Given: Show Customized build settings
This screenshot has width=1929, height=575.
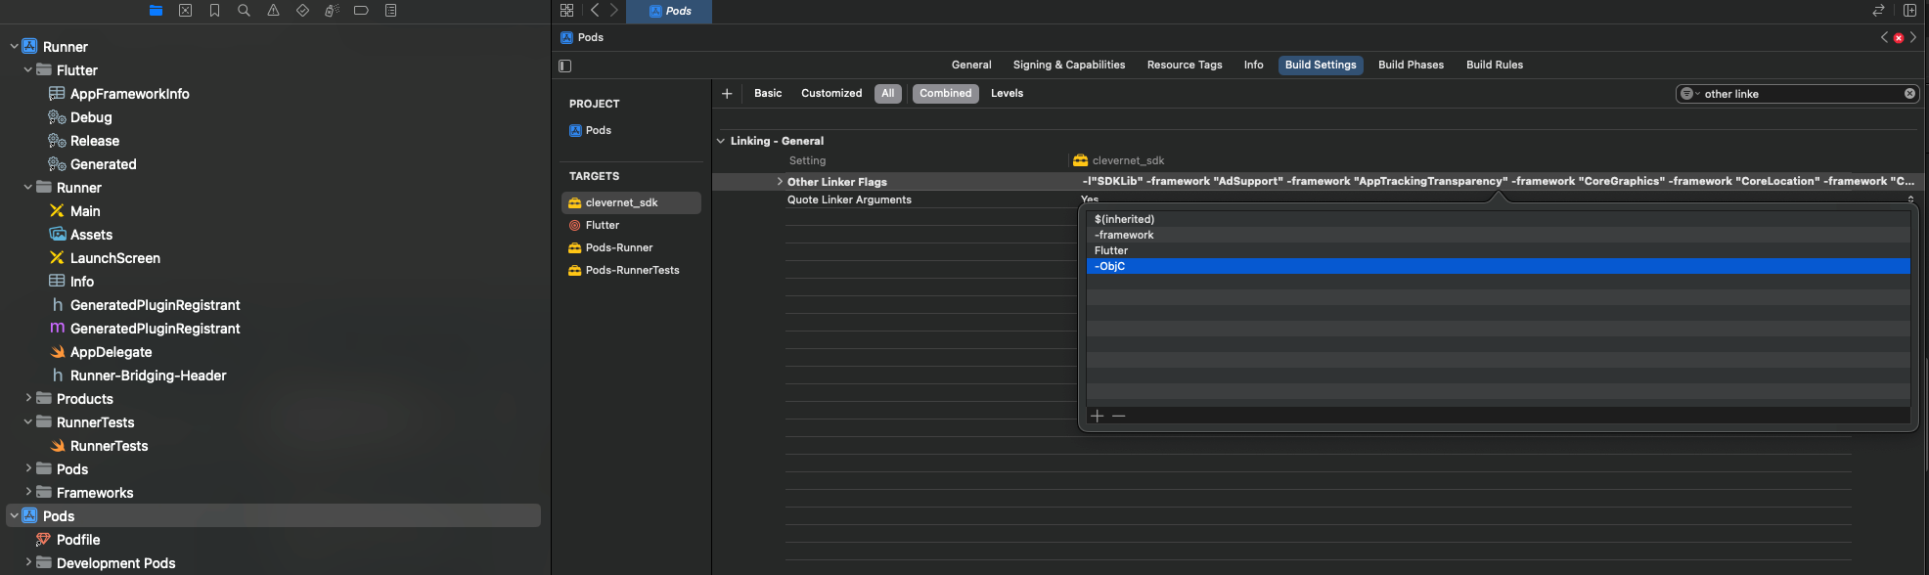Looking at the screenshot, I should [831, 94].
